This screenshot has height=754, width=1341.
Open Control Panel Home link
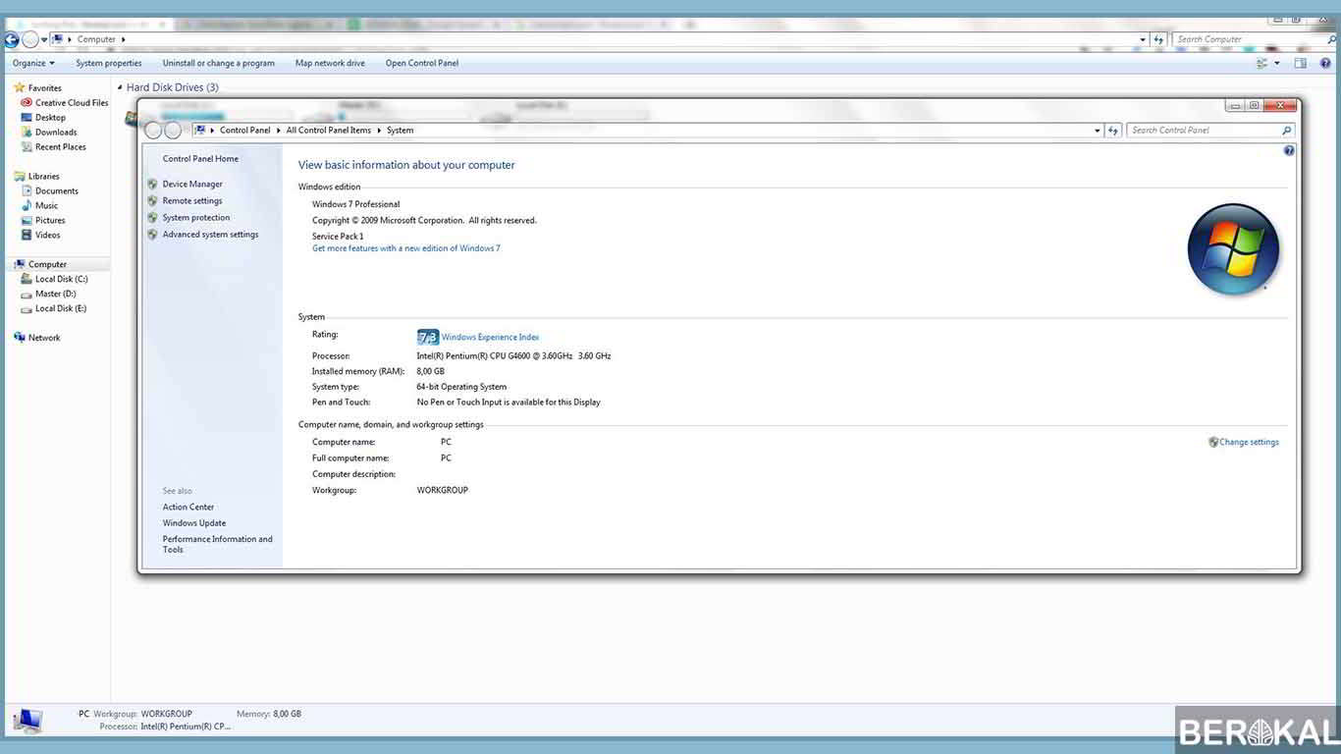click(x=200, y=158)
